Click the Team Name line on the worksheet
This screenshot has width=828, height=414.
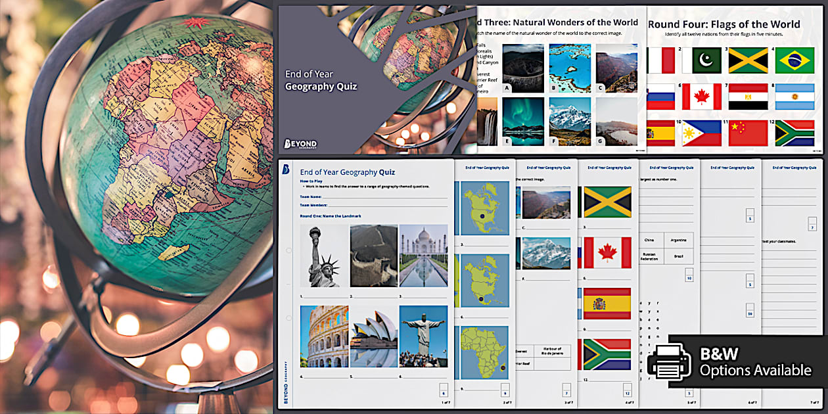point(373,196)
